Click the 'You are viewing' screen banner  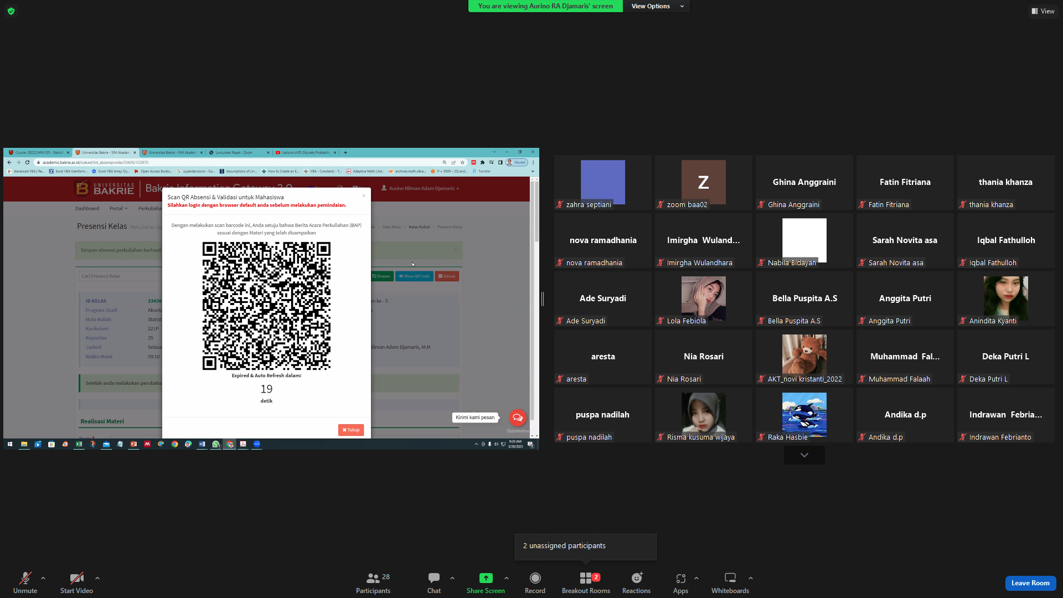(545, 6)
